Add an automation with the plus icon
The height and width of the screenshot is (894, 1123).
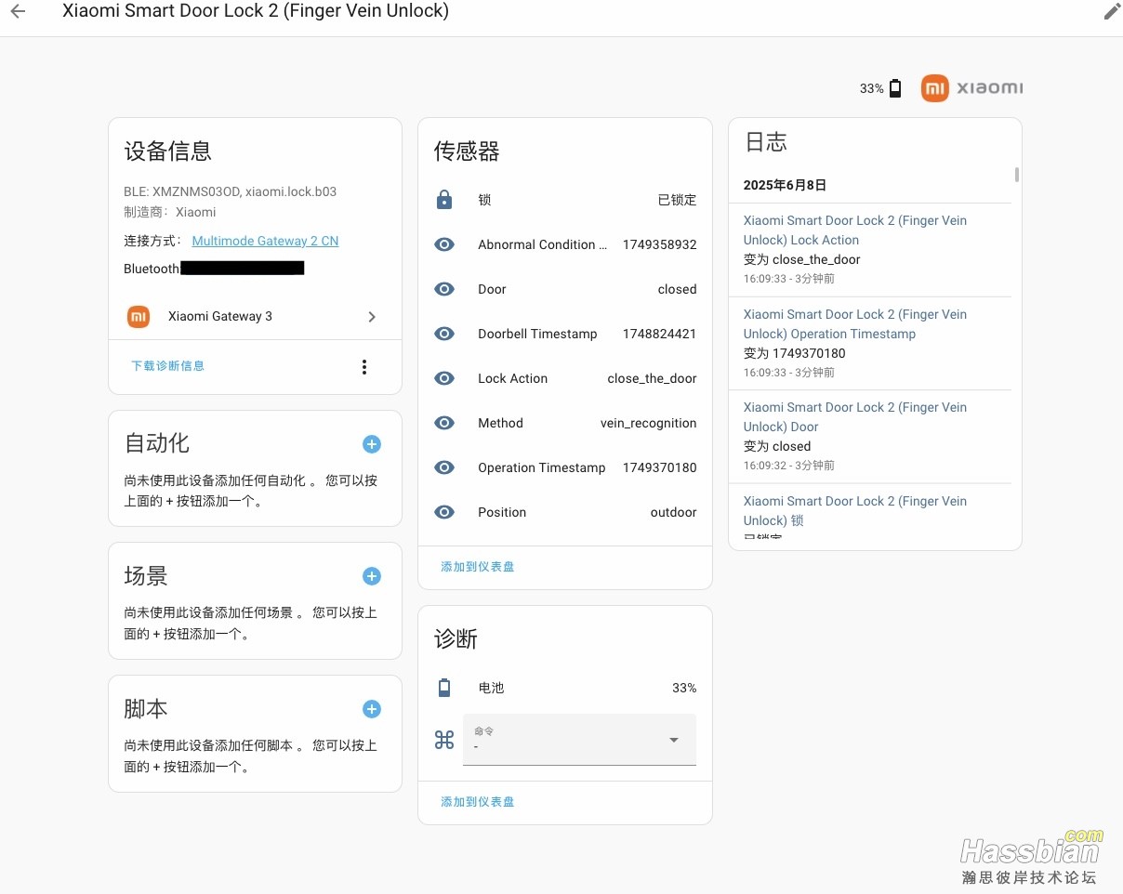pyautogui.click(x=372, y=444)
